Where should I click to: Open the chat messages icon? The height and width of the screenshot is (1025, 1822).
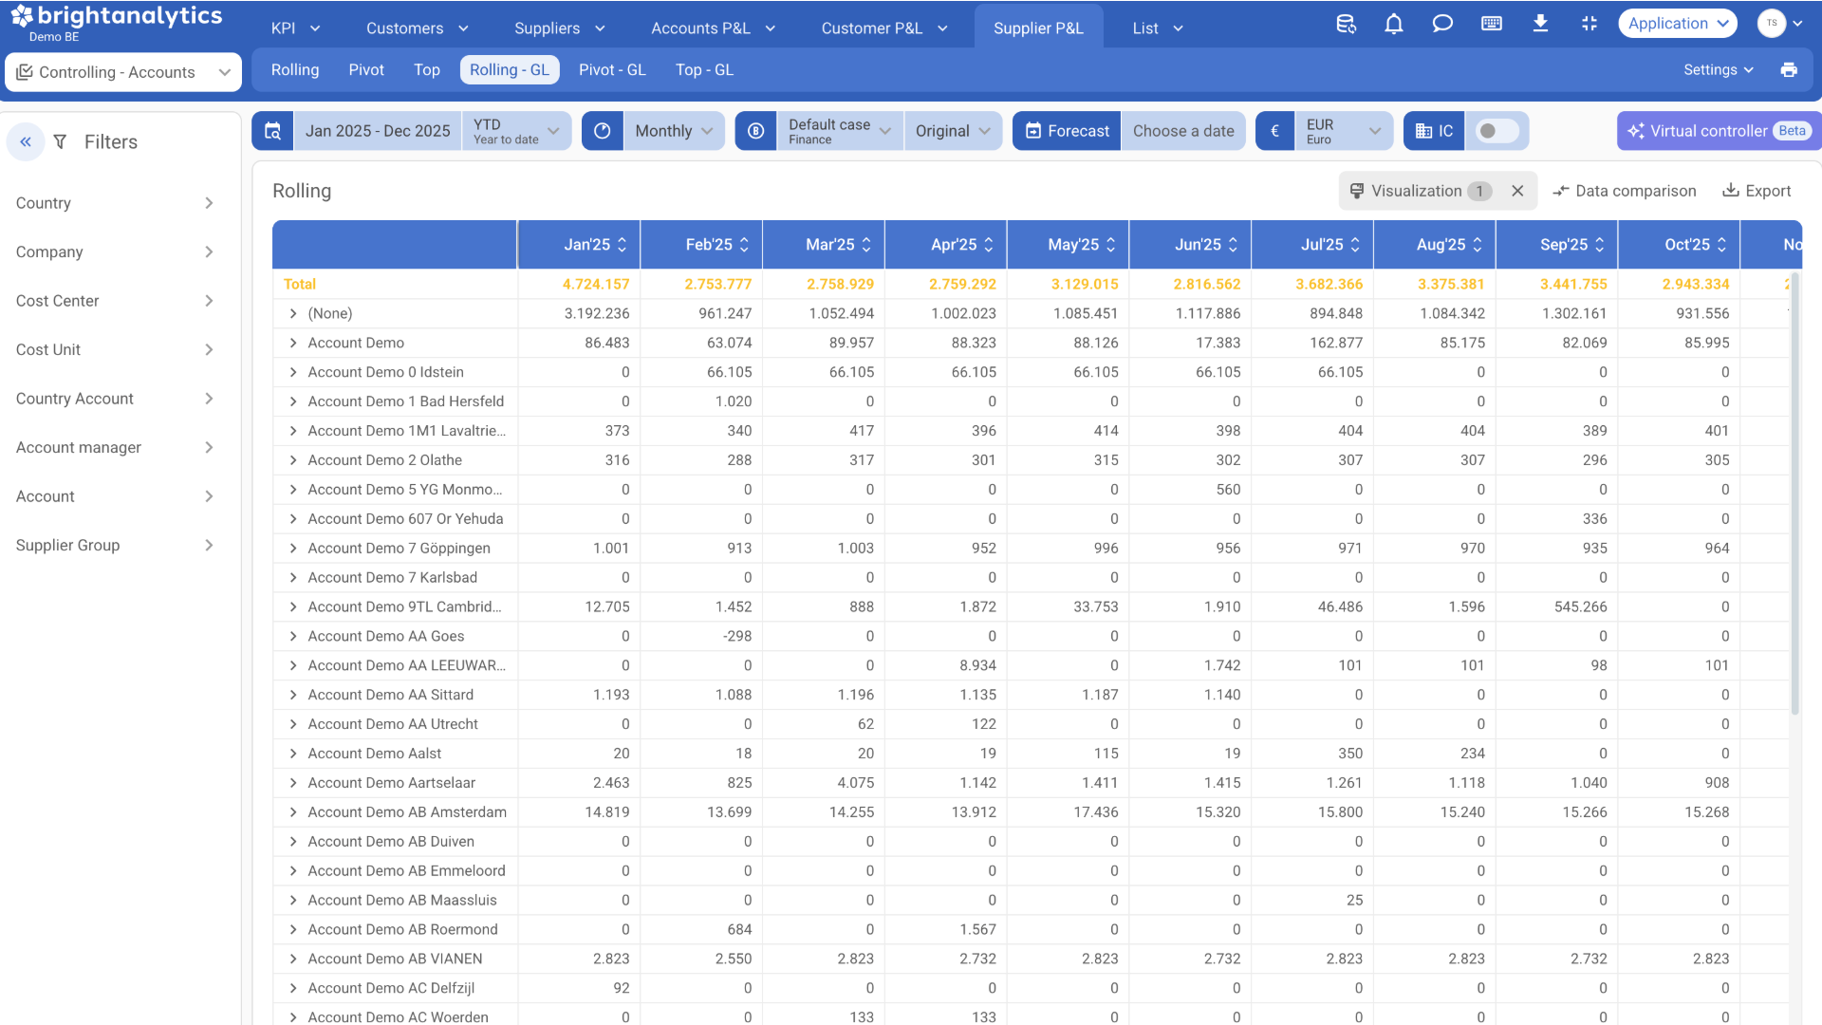[1442, 25]
